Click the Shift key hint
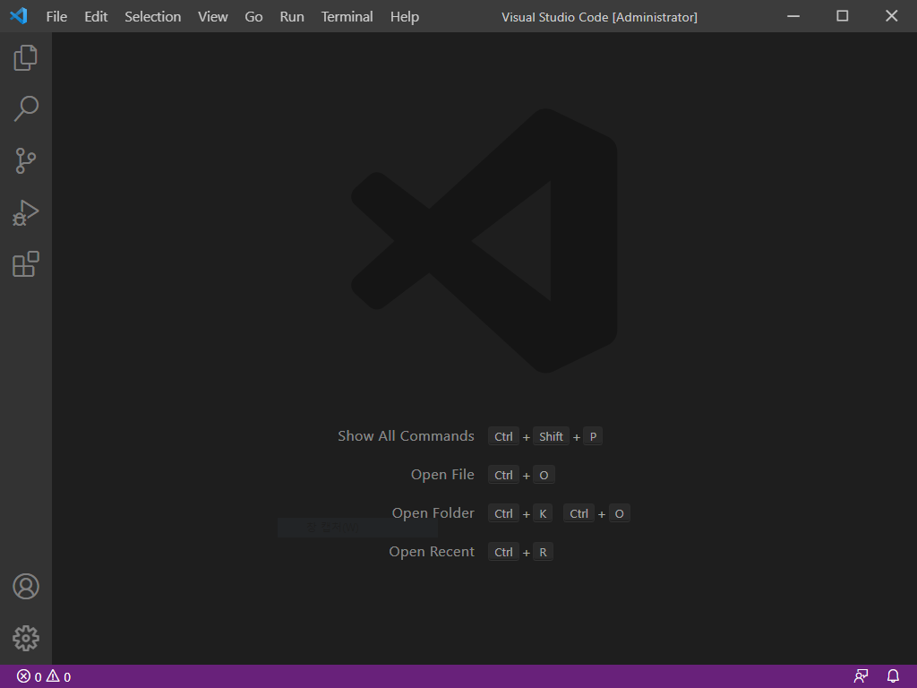The image size is (917, 688). (x=551, y=436)
